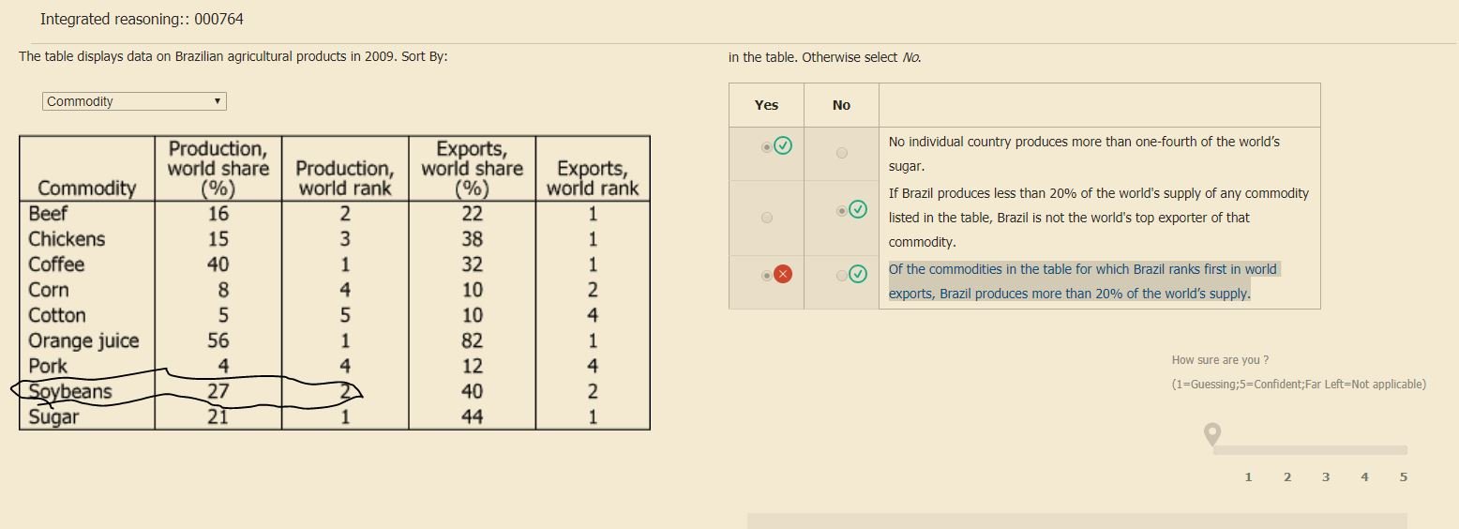Select Yes for the one-fourth sugar statement

click(x=767, y=146)
